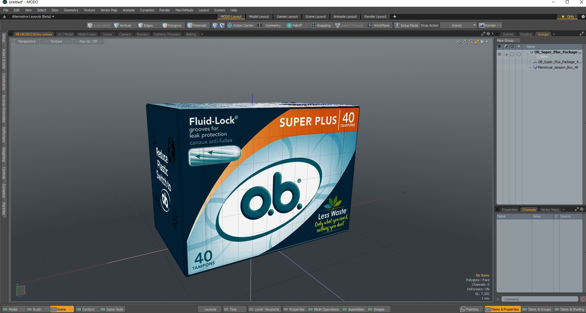Click the Auto Select tool

click(x=99, y=25)
